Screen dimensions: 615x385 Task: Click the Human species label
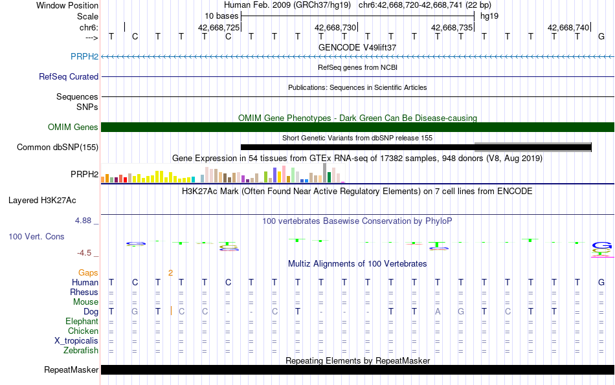85,282
